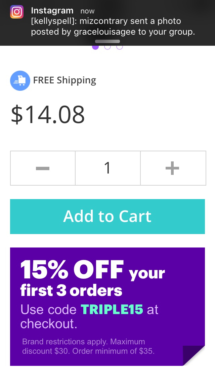The image size is (215, 382).
Task: Decrease quantity with the minus icon
Action: 43,168
